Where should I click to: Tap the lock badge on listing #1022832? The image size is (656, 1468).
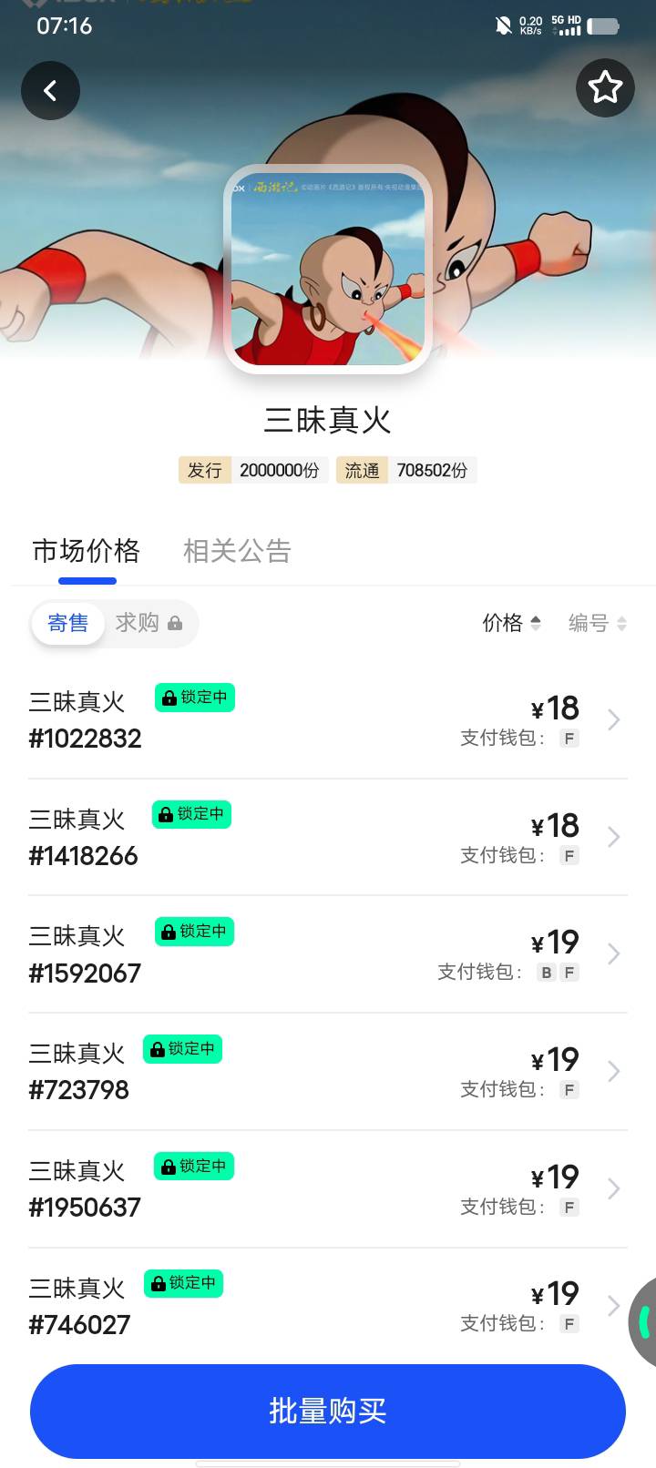195,698
